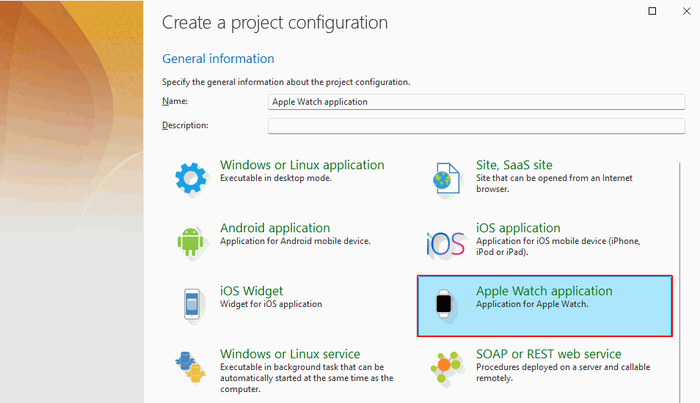Click the empty Description field
The width and height of the screenshot is (700, 403).
coord(476,126)
